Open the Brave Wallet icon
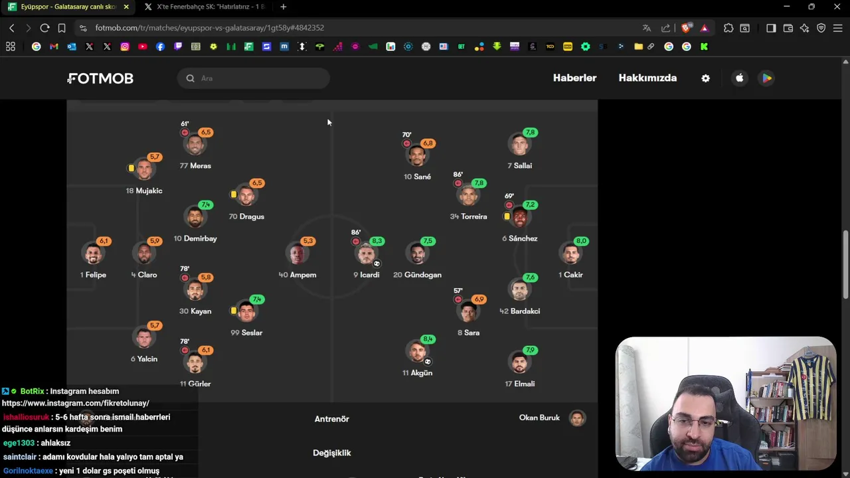This screenshot has height=478, width=850. point(788,28)
